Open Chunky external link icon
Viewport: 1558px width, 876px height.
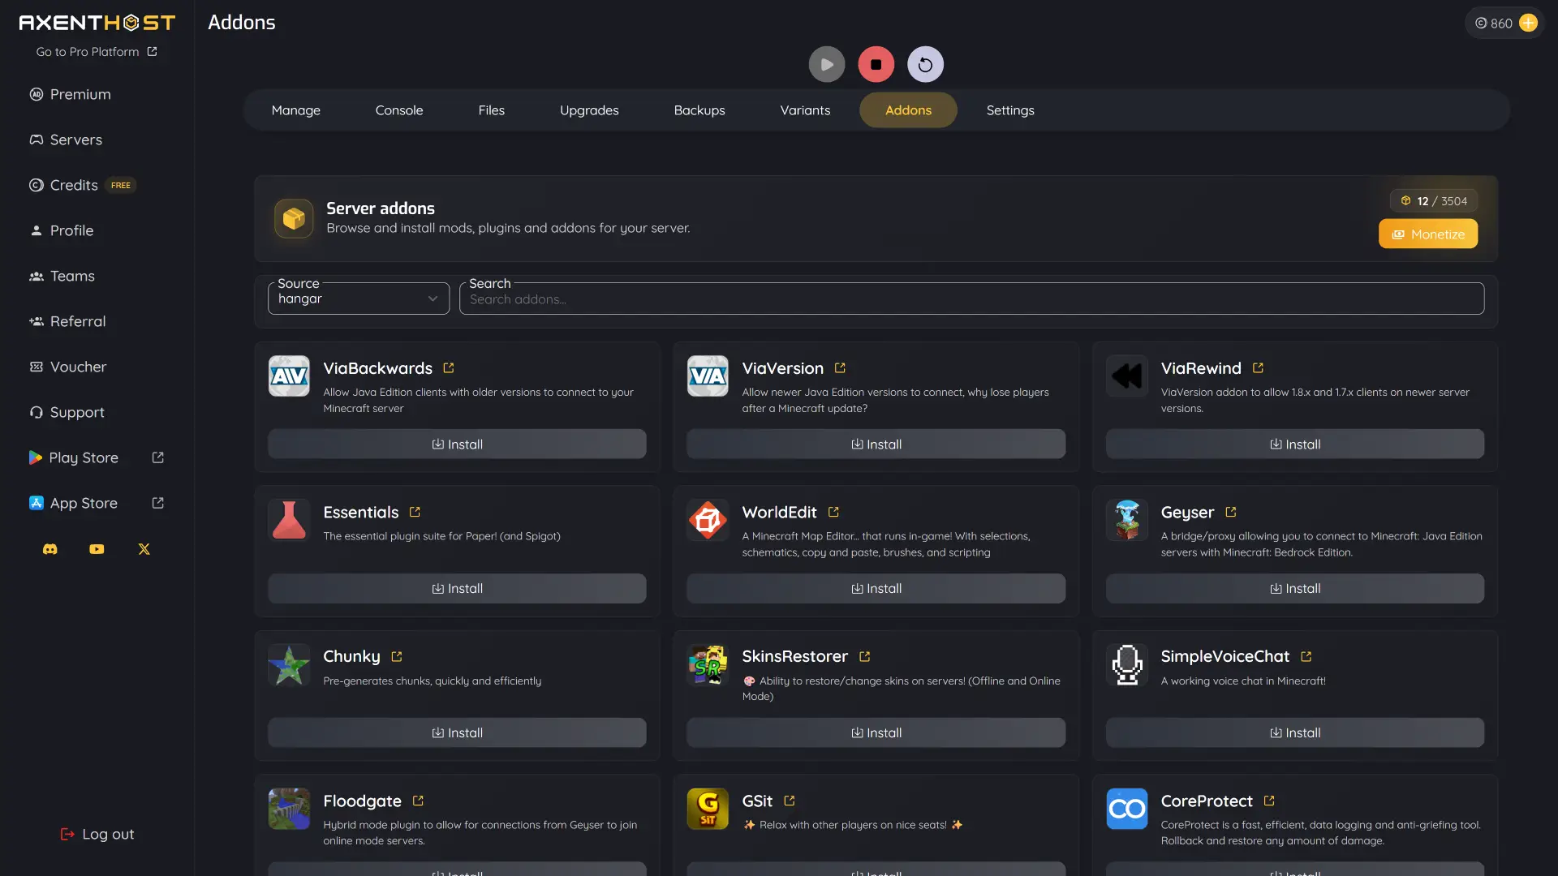(x=397, y=657)
